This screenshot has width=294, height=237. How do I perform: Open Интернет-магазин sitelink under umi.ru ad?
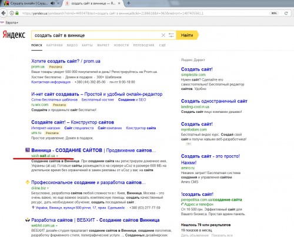(46, 128)
